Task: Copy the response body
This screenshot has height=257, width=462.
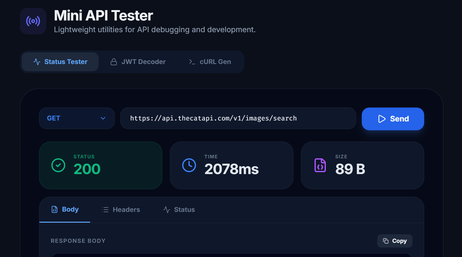Action: [x=395, y=241]
